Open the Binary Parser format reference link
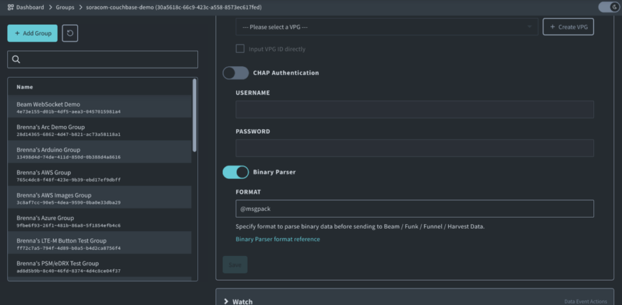622x305 pixels. (278, 239)
